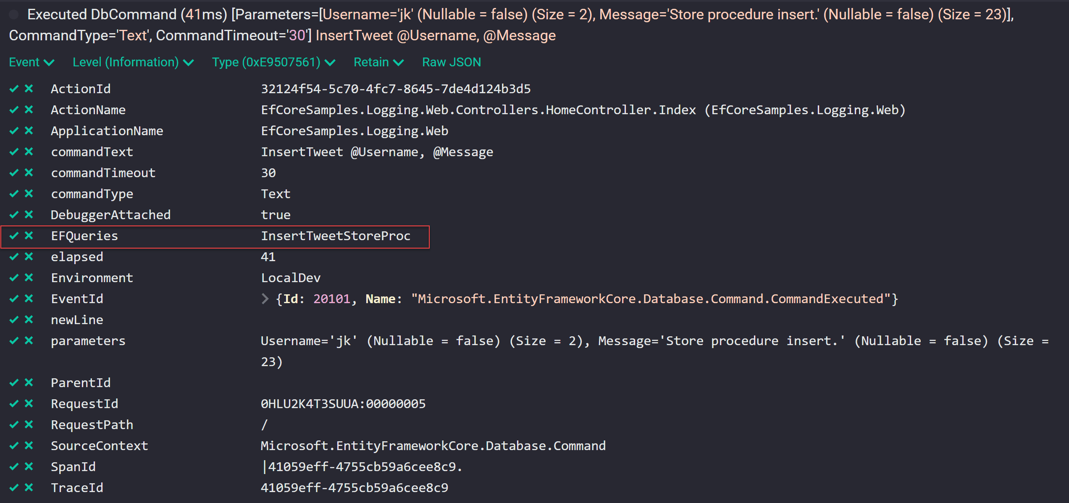
Task: Click the check icon next to EFQueries
Action: 14,236
